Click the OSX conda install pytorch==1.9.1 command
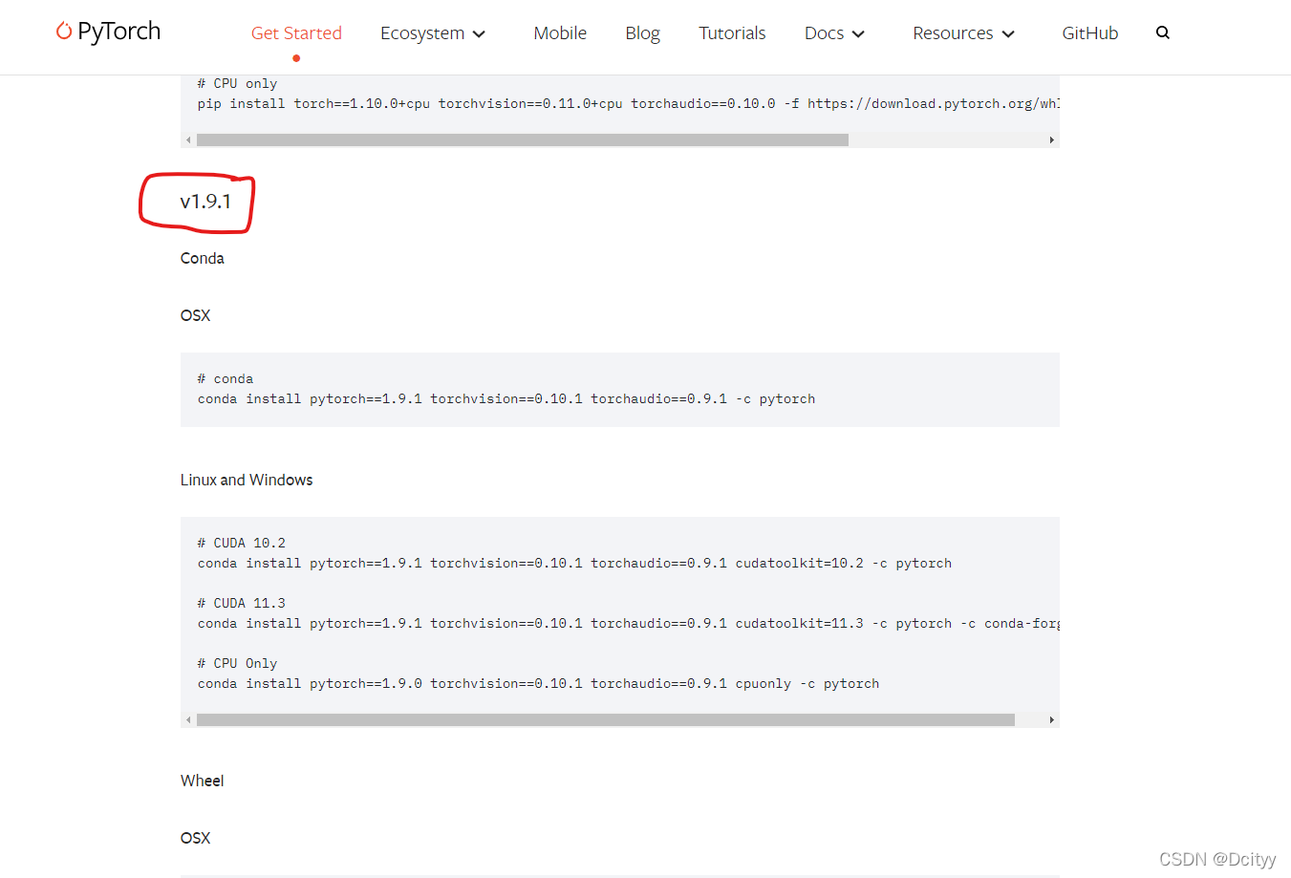The width and height of the screenshot is (1291, 878). click(x=506, y=398)
